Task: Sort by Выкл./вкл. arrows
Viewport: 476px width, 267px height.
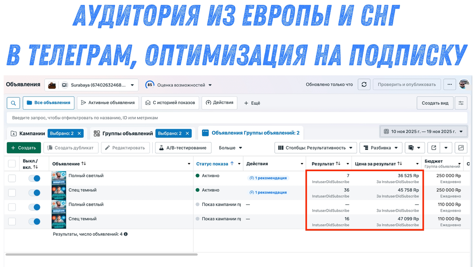Action: point(36,167)
